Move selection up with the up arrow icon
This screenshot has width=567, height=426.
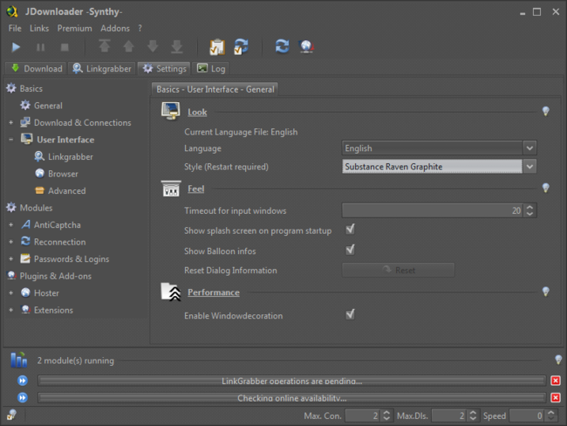click(x=129, y=46)
